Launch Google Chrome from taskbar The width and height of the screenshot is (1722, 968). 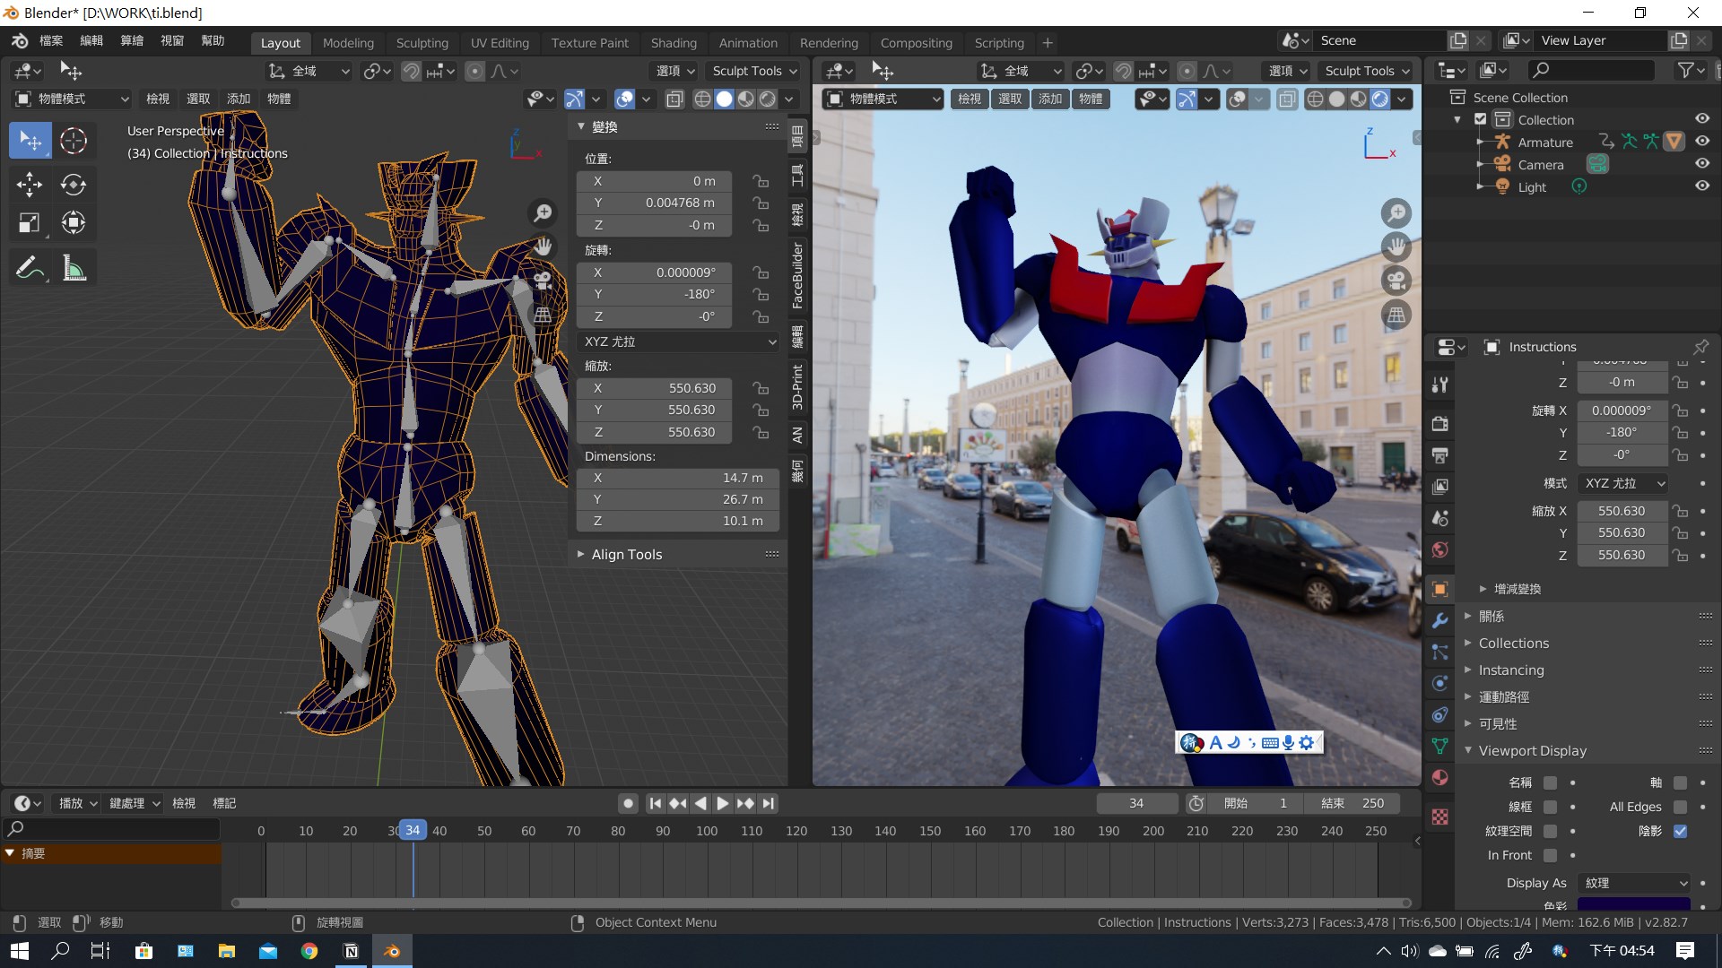pos(309,951)
